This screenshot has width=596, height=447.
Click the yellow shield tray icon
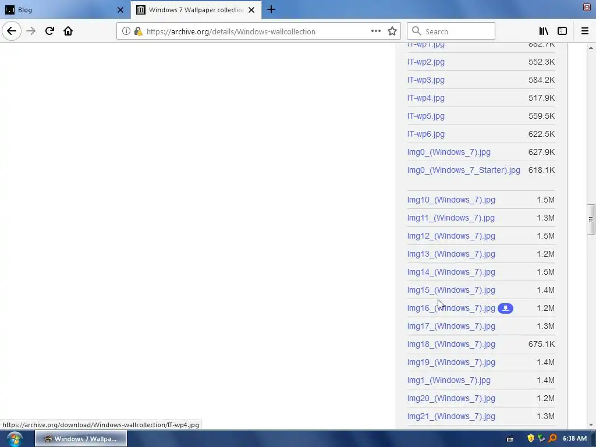coord(531,438)
